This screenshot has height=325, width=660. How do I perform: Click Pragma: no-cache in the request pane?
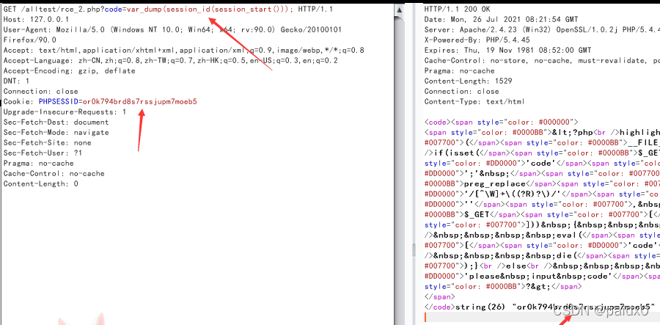pyautogui.click(x=39, y=164)
